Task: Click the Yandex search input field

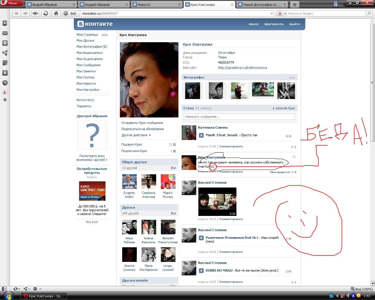Action: pyautogui.click(x=326, y=13)
